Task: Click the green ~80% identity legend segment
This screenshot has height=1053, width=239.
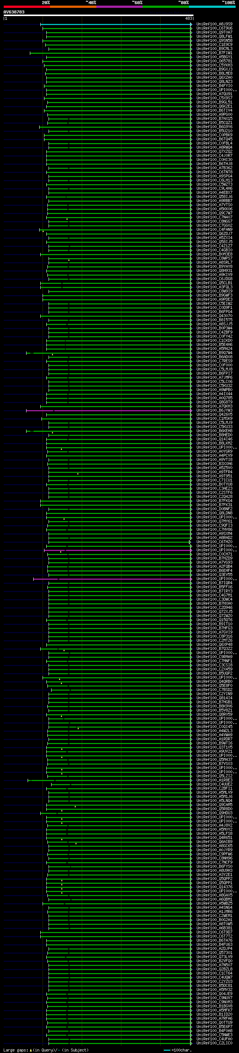Action: coord(166,7)
